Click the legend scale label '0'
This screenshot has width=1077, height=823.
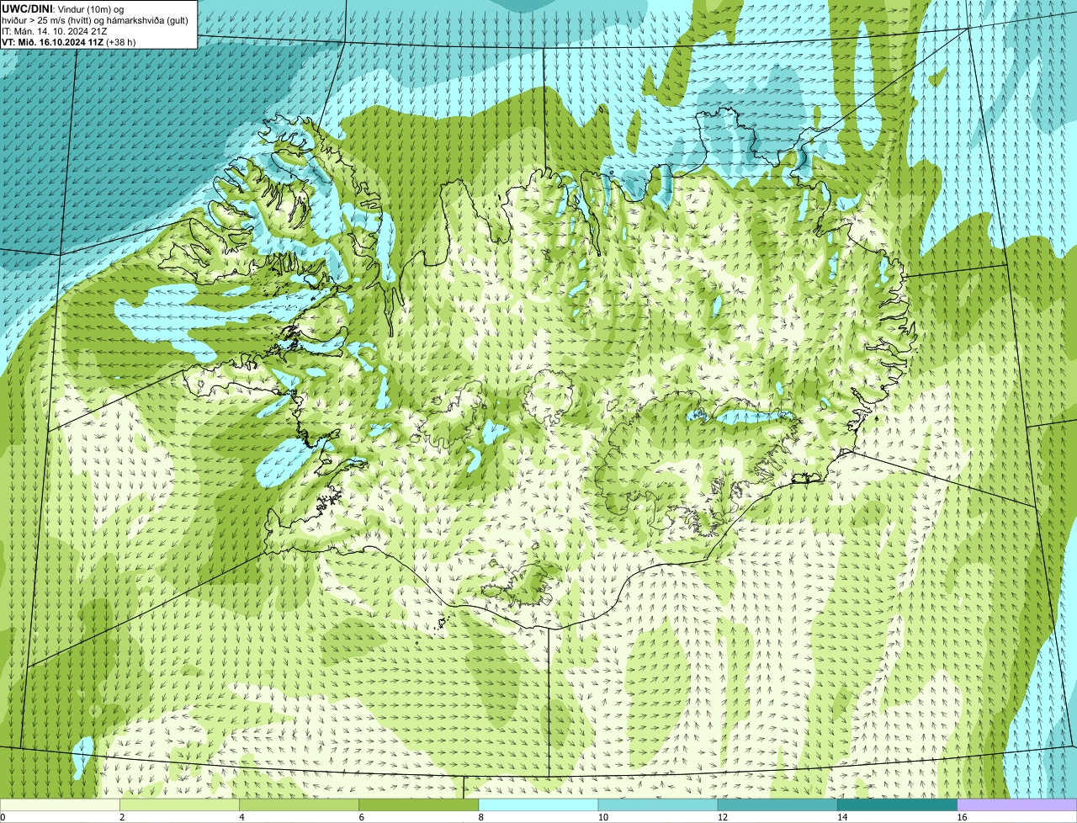click(3, 817)
